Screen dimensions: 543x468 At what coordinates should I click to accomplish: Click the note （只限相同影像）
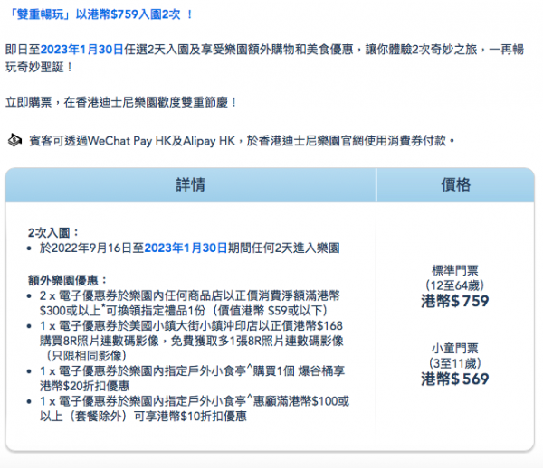pos(86,356)
